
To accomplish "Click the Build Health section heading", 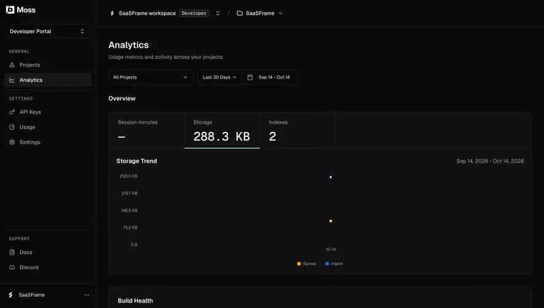I will (135, 301).
